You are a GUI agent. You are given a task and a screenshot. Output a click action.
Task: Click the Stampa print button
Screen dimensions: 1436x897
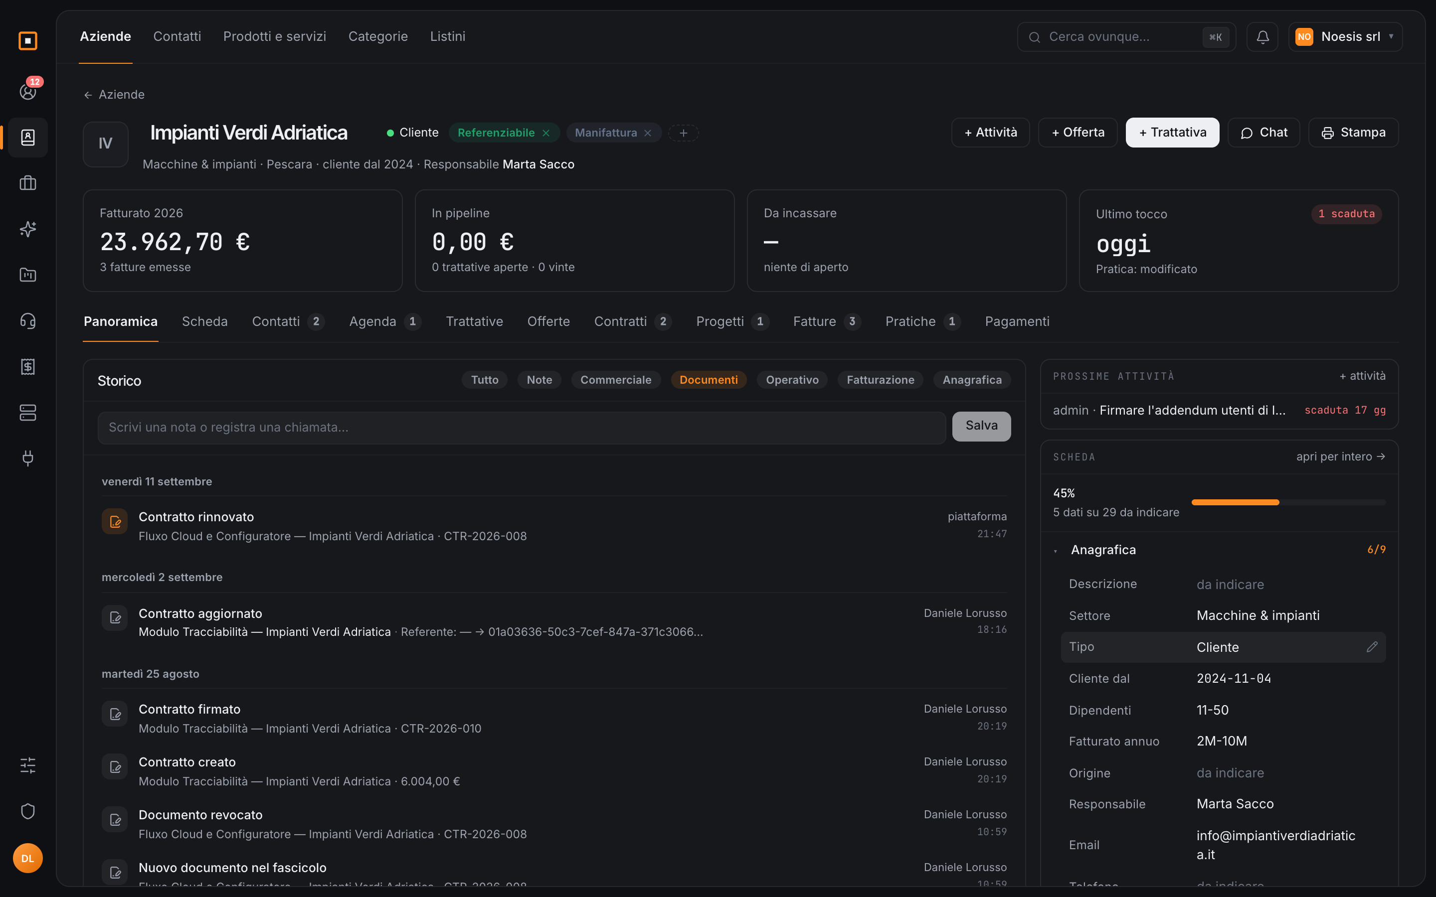tap(1353, 132)
